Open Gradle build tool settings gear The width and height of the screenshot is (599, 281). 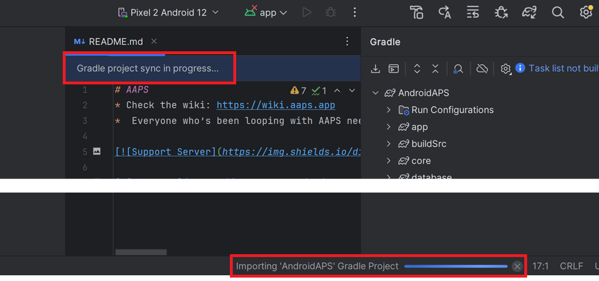[x=506, y=69]
